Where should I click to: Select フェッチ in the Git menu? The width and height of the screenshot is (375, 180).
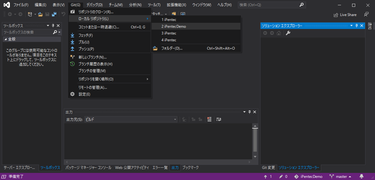pyautogui.click(x=110, y=36)
